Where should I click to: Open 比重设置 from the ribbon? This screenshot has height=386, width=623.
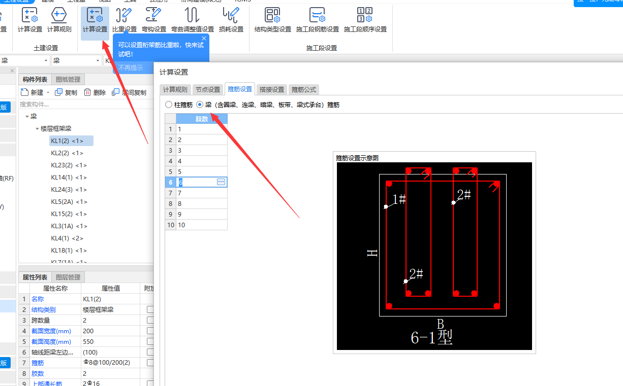[124, 20]
